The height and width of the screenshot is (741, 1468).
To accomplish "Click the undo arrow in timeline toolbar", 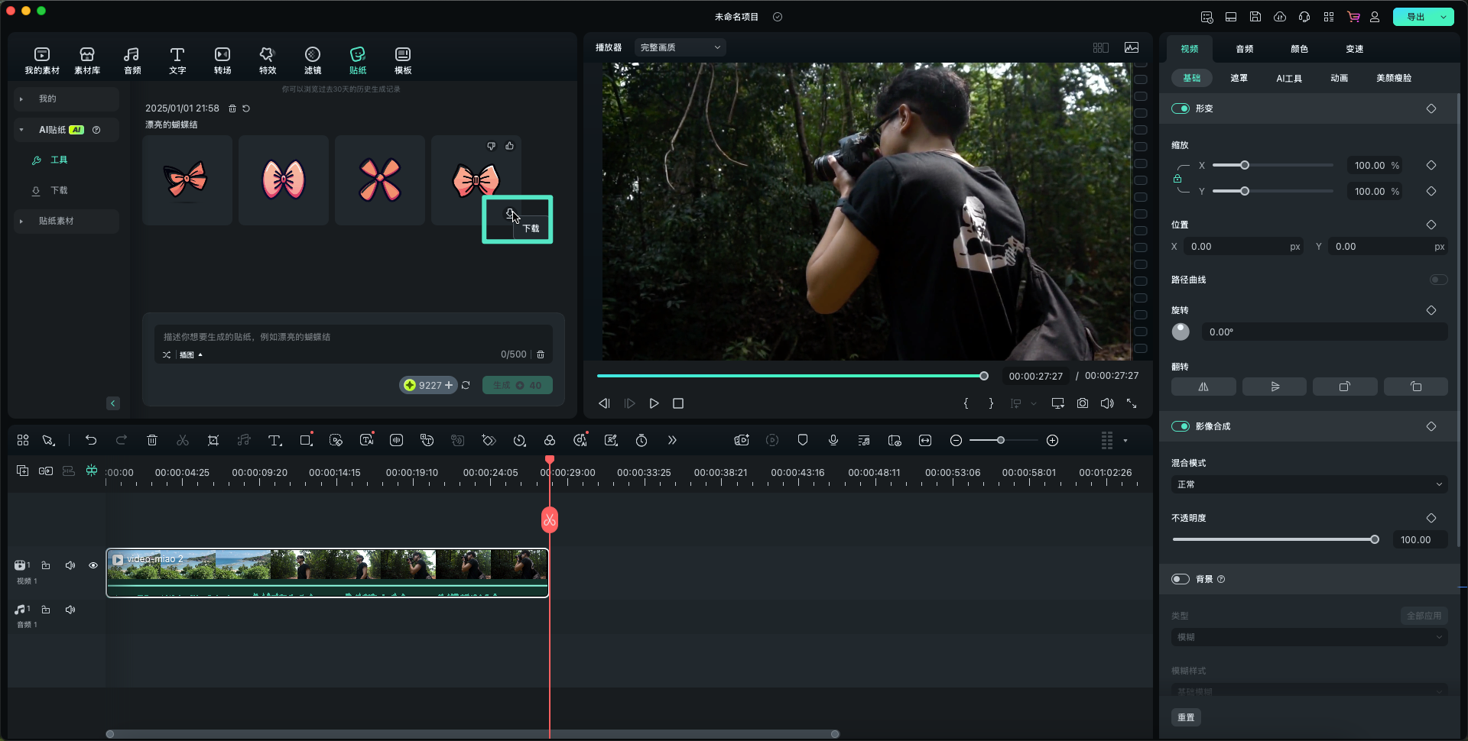I will (x=91, y=440).
